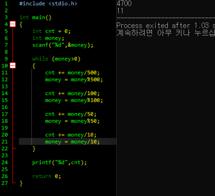215x196 pixels.
Task: Click the '#include <stdio.h>' line
Action: pos(48,4)
